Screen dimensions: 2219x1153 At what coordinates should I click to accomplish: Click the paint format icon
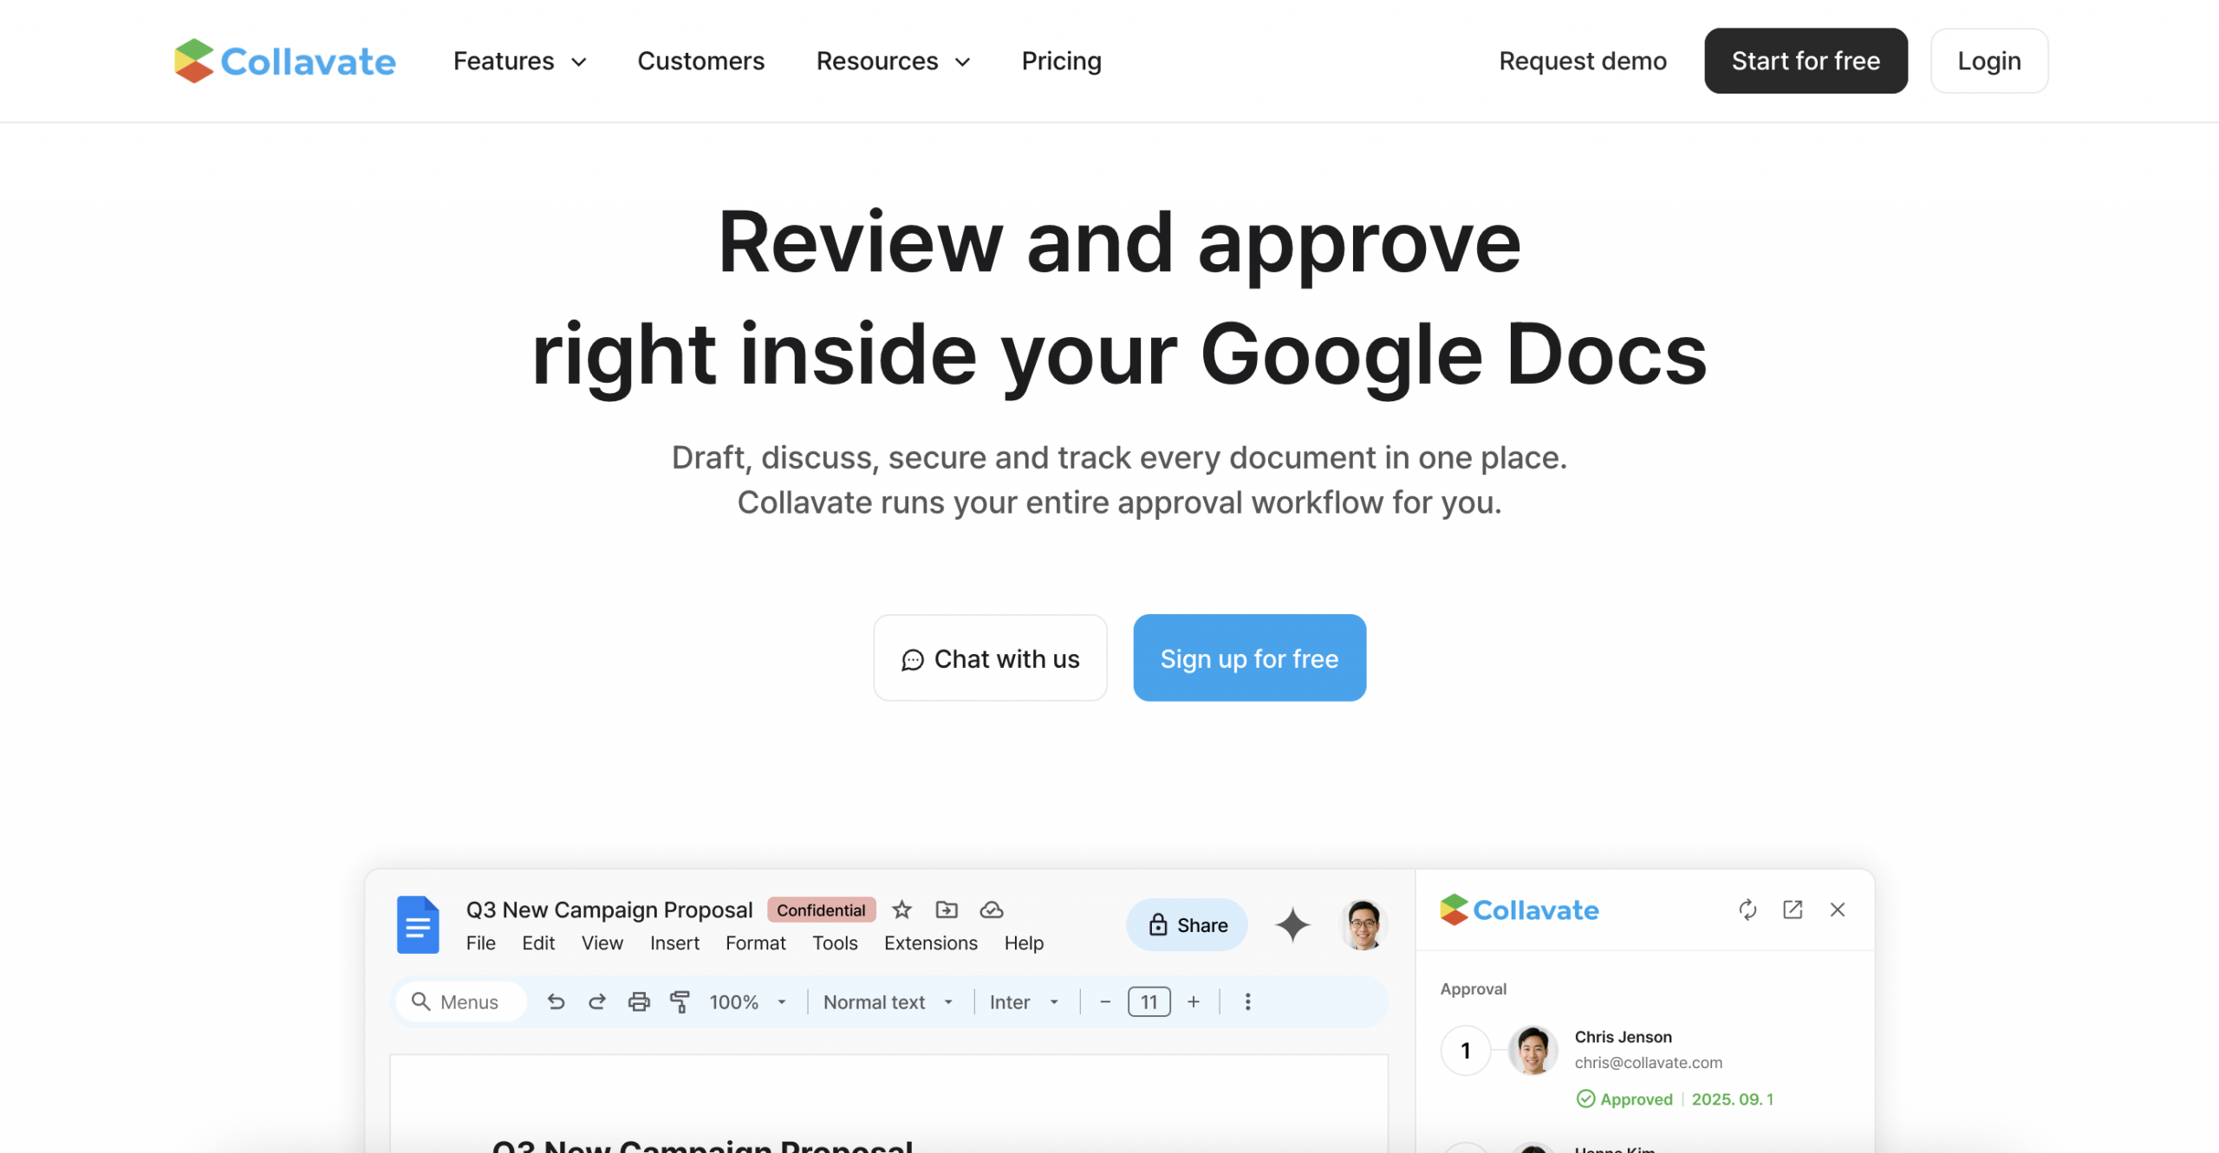(680, 1002)
